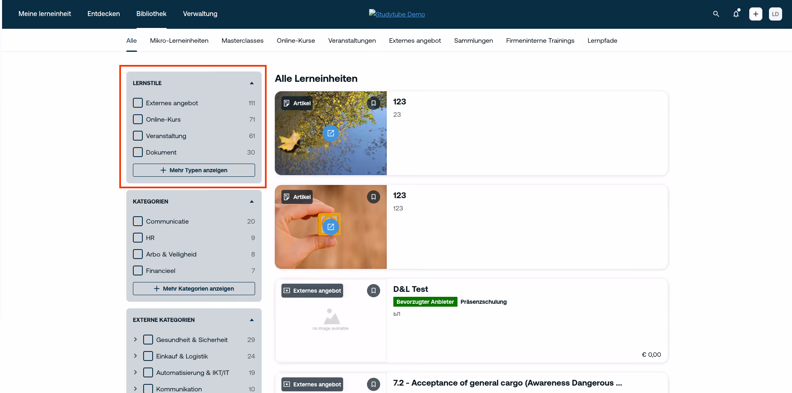792x393 pixels.
Task: Click Mehr Kategorien anzeigen button
Action: coord(194,289)
